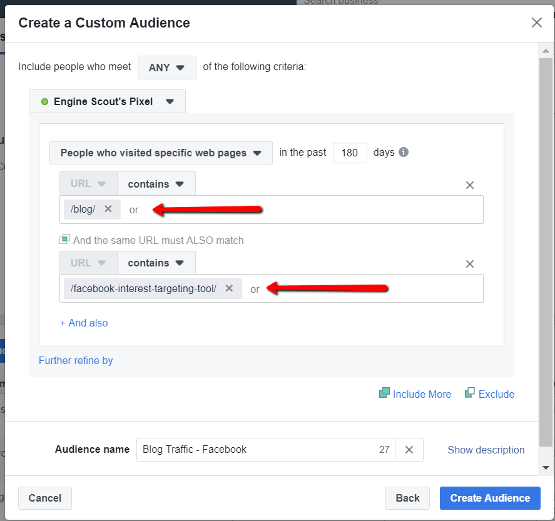Open the first 'contains' condition dropdown
The height and width of the screenshot is (521, 555).
tap(156, 184)
